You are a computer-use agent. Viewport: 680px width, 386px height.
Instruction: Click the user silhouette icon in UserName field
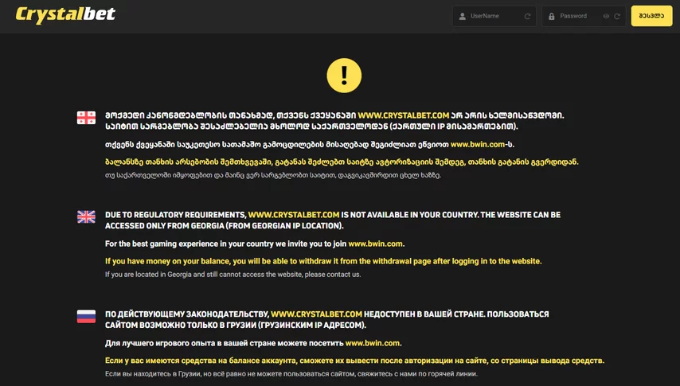point(463,17)
